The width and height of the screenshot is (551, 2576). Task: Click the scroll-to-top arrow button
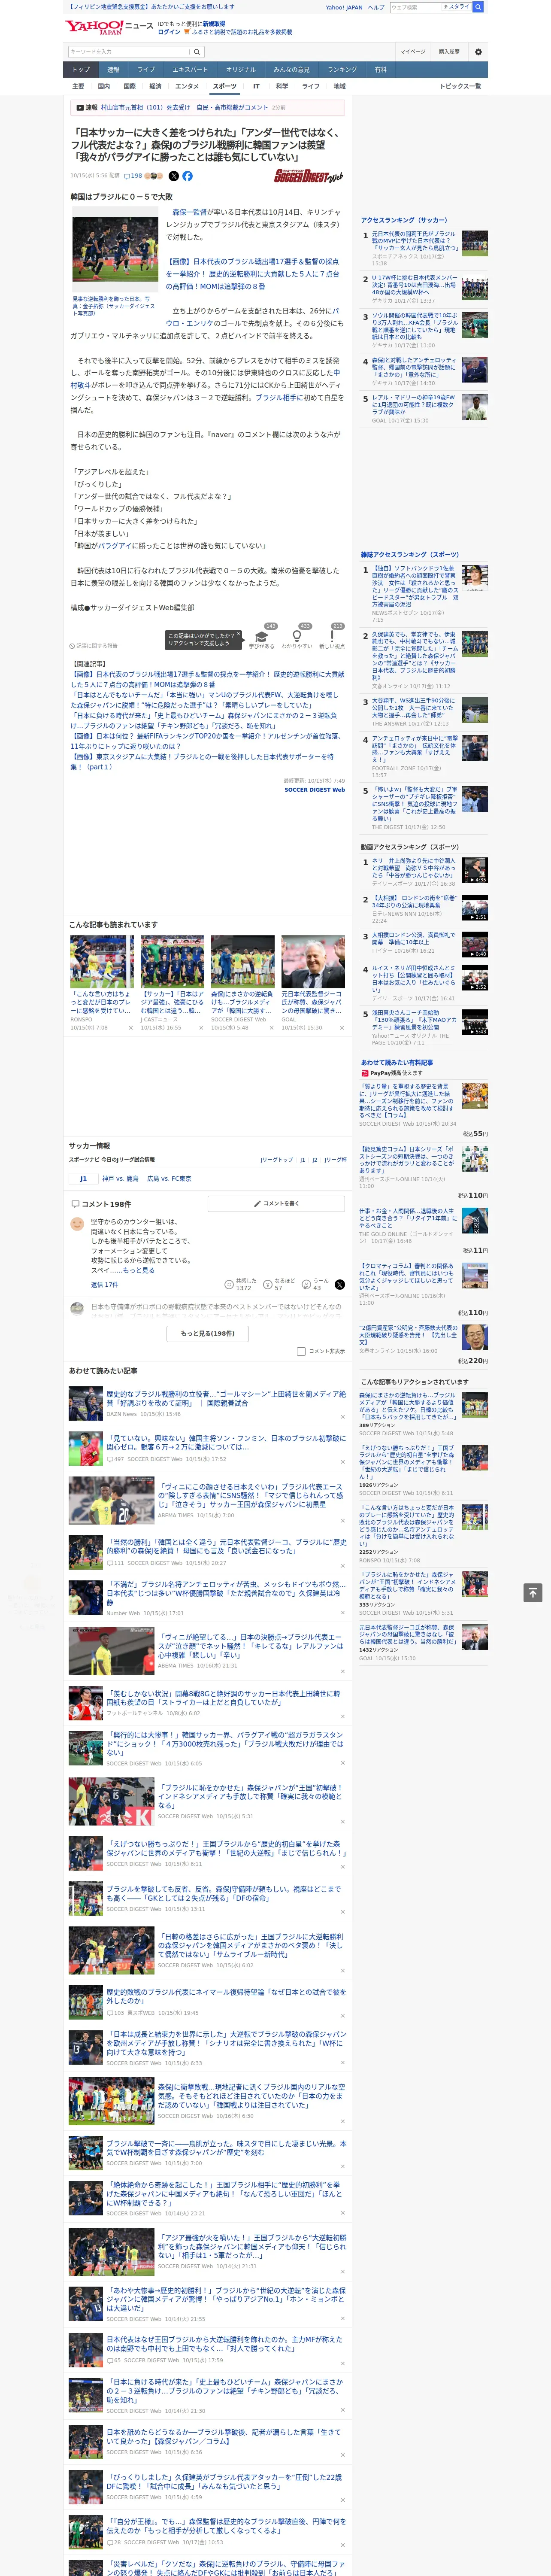tap(533, 1592)
